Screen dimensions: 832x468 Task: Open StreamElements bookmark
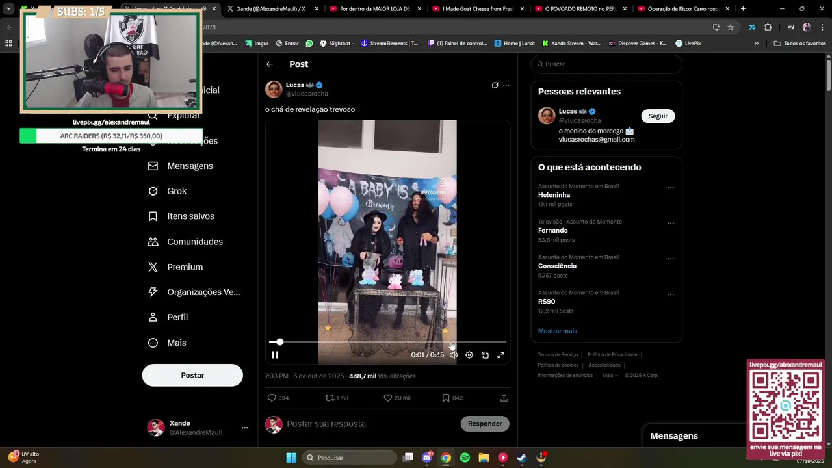click(390, 44)
